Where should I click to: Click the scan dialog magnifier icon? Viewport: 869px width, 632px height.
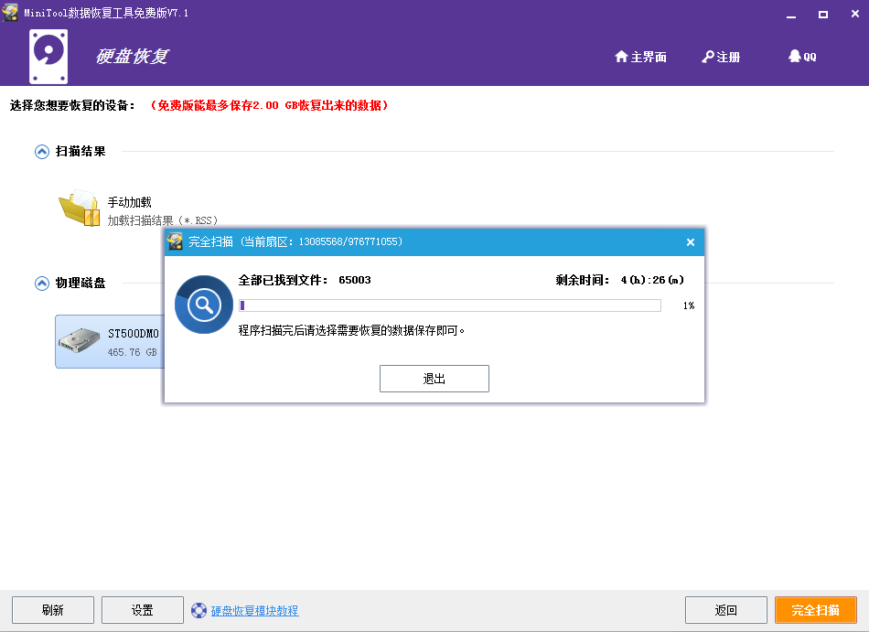click(x=204, y=305)
